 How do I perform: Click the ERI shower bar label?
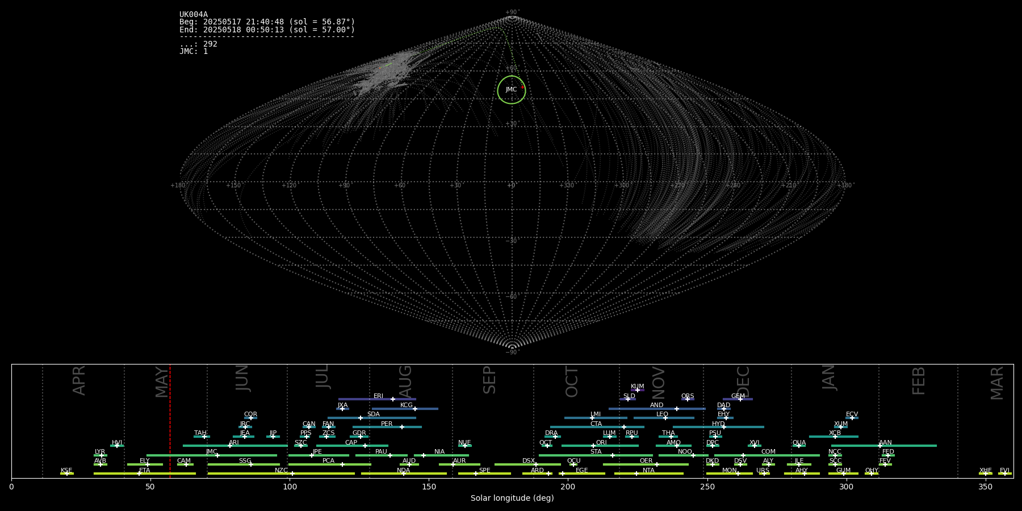pos(379,396)
